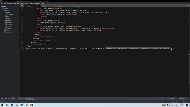Image resolution: width=190 pixels, height=107 pixels.
Task: Open Microsoft Store from the taskbar
Action: [12, 105]
